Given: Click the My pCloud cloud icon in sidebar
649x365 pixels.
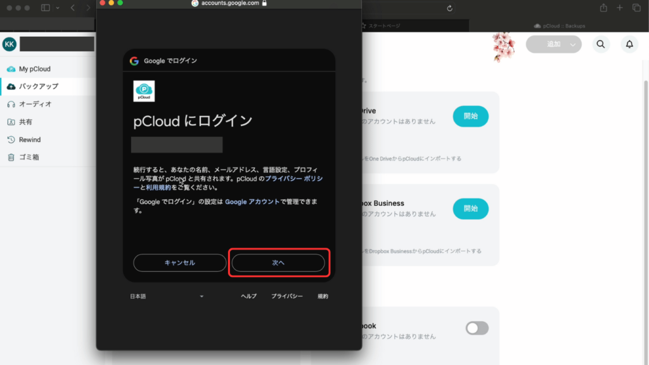Looking at the screenshot, I should click(11, 69).
